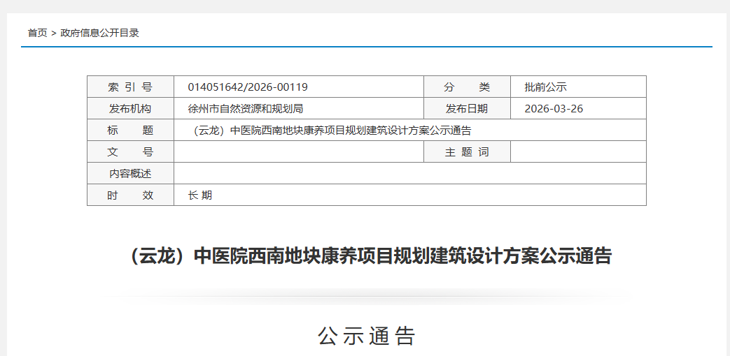Select the index number 014051642/2026-00119
Viewport: 730px width, 356px height.
(248, 87)
